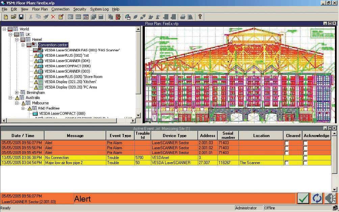Screen dimensions: 339x212
Task: Open the System Log menu
Action: tap(99, 9)
